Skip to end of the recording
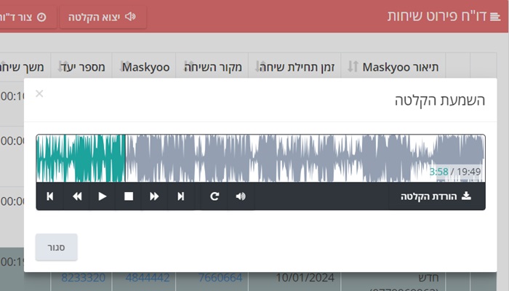 click(x=181, y=196)
